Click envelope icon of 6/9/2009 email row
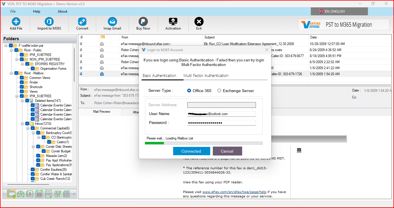This screenshot has height=208, width=394. 102,62
